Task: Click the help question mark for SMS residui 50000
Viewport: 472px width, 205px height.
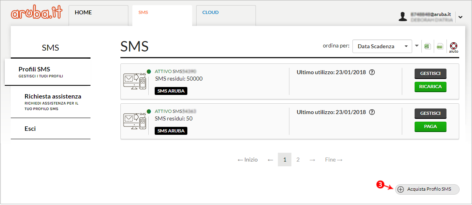Action: click(372, 72)
